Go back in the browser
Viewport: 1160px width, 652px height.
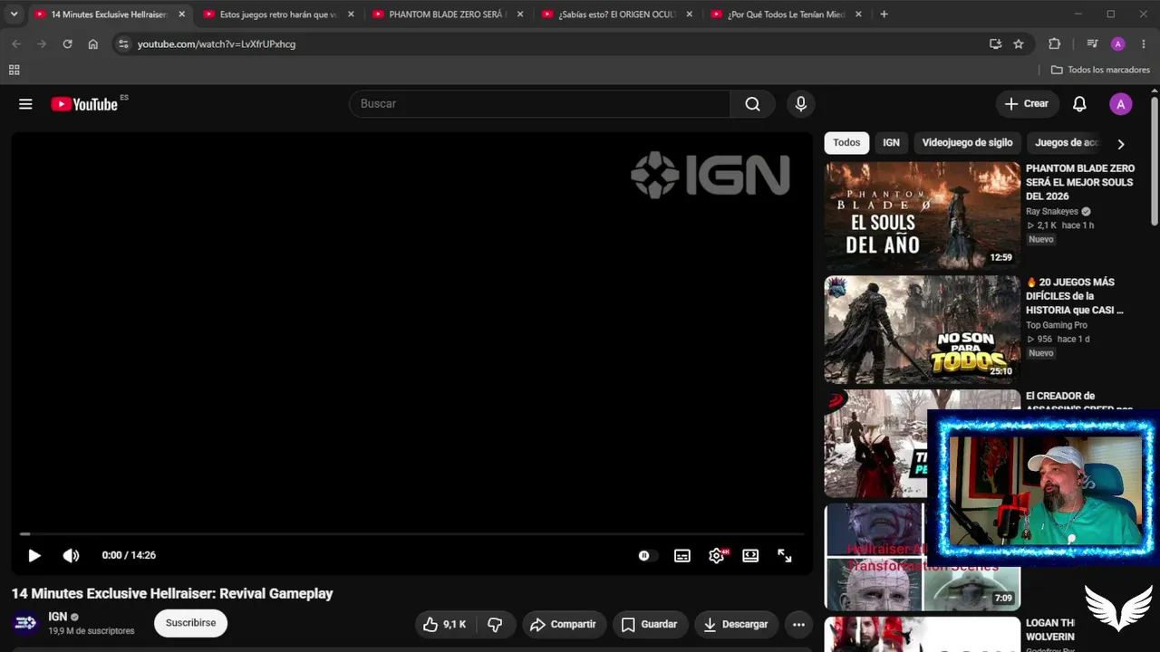16,44
